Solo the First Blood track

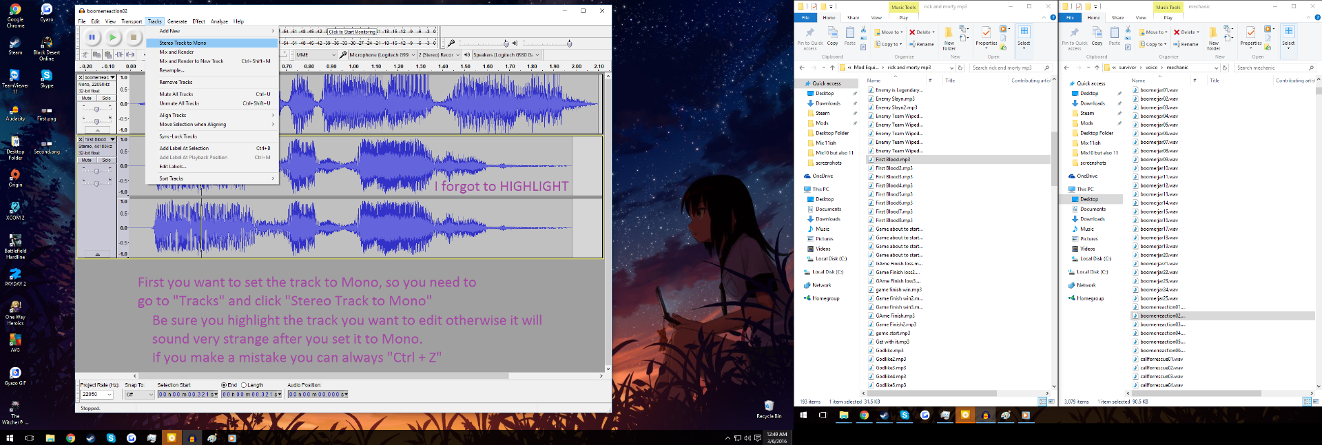106,160
